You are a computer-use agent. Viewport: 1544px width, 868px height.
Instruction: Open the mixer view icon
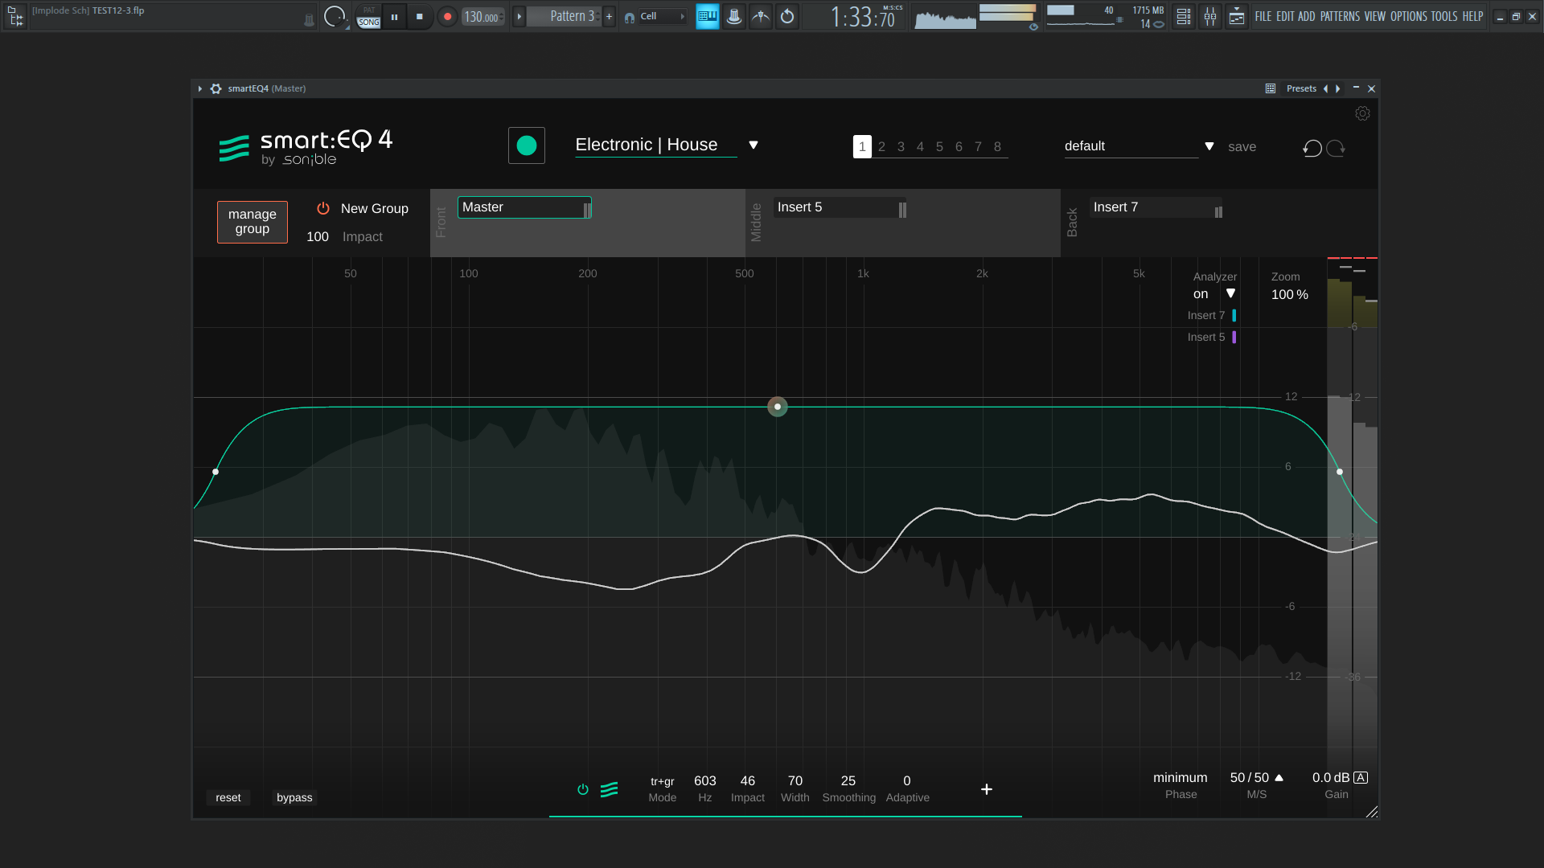(x=1210, y=16)
